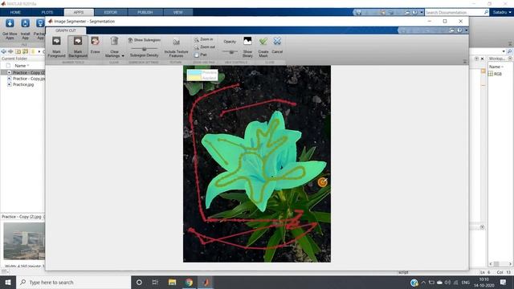Open Windows Start menu

[x=8, y=282]
